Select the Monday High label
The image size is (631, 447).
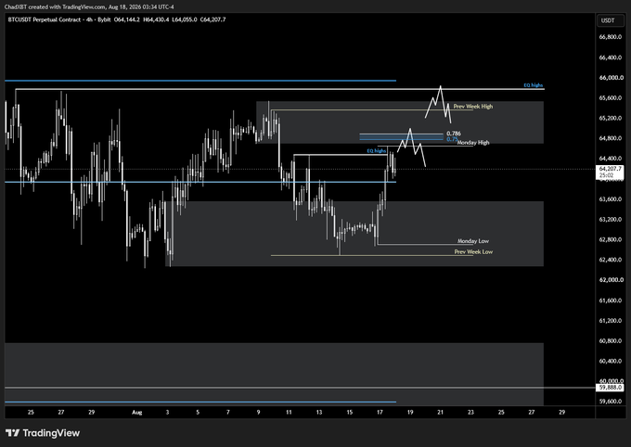point(473,143)
